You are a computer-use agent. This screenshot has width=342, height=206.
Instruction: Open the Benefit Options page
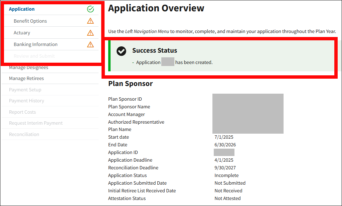[30, 21]
